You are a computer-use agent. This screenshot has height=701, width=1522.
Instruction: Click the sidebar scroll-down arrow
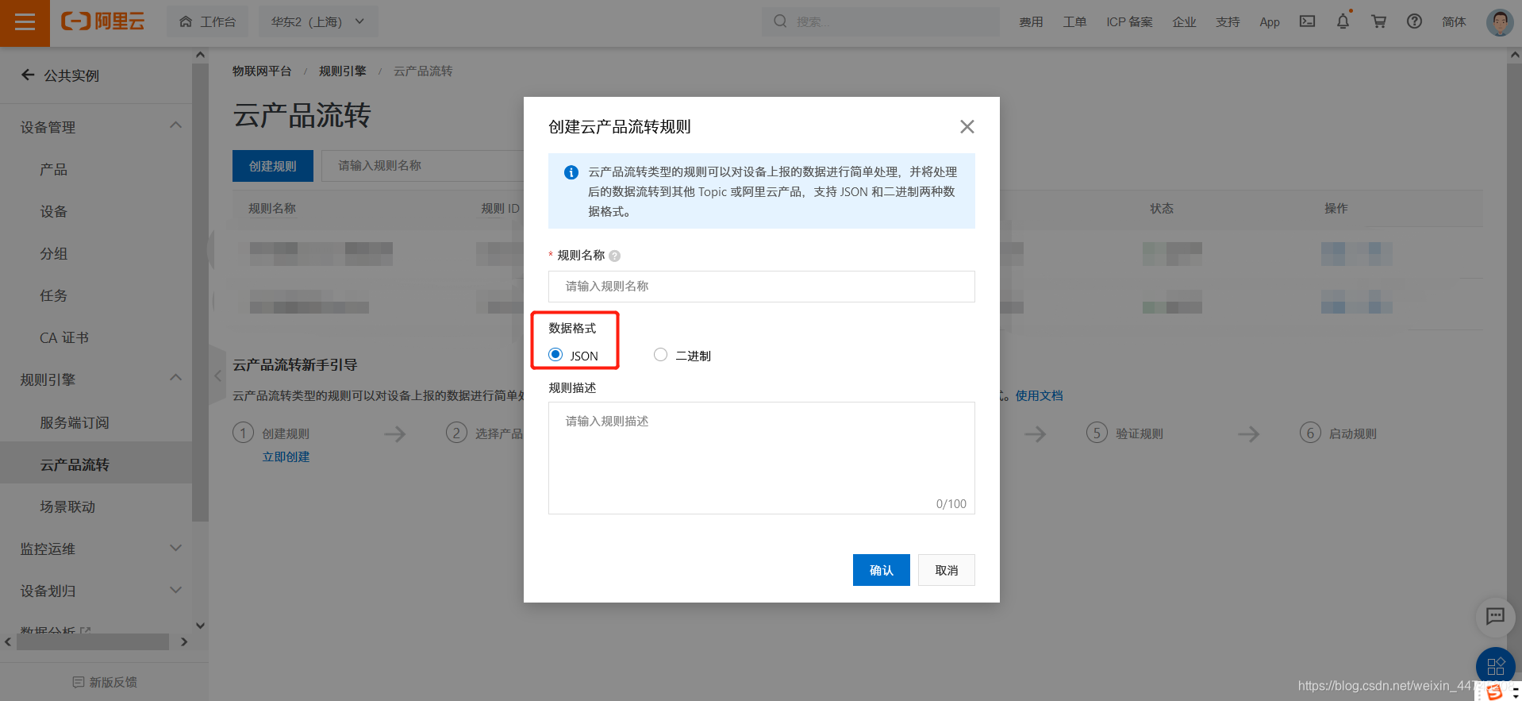(200, 625)
